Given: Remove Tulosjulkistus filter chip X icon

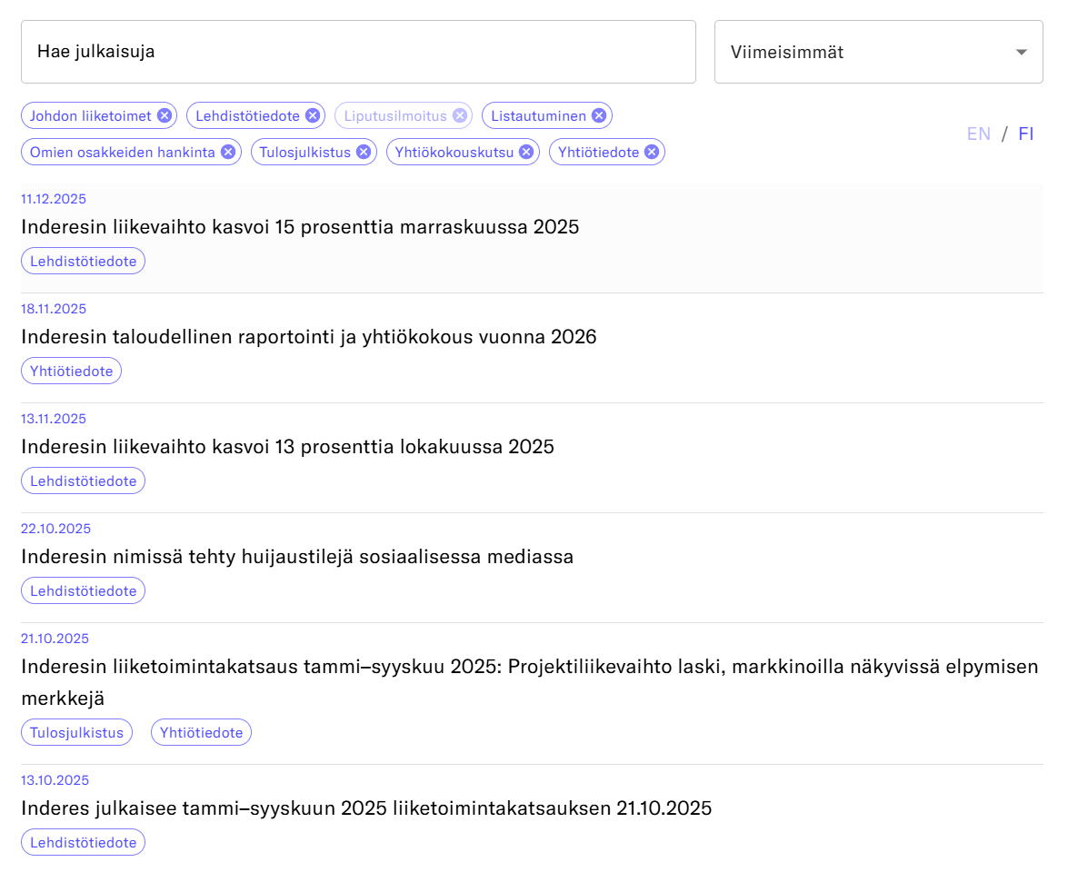Looking at the screenshot, I should pyautogui.click(x=363, y=152).
